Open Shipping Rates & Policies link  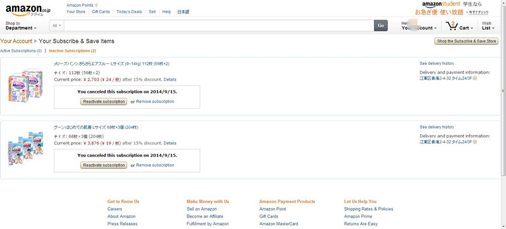369,209
